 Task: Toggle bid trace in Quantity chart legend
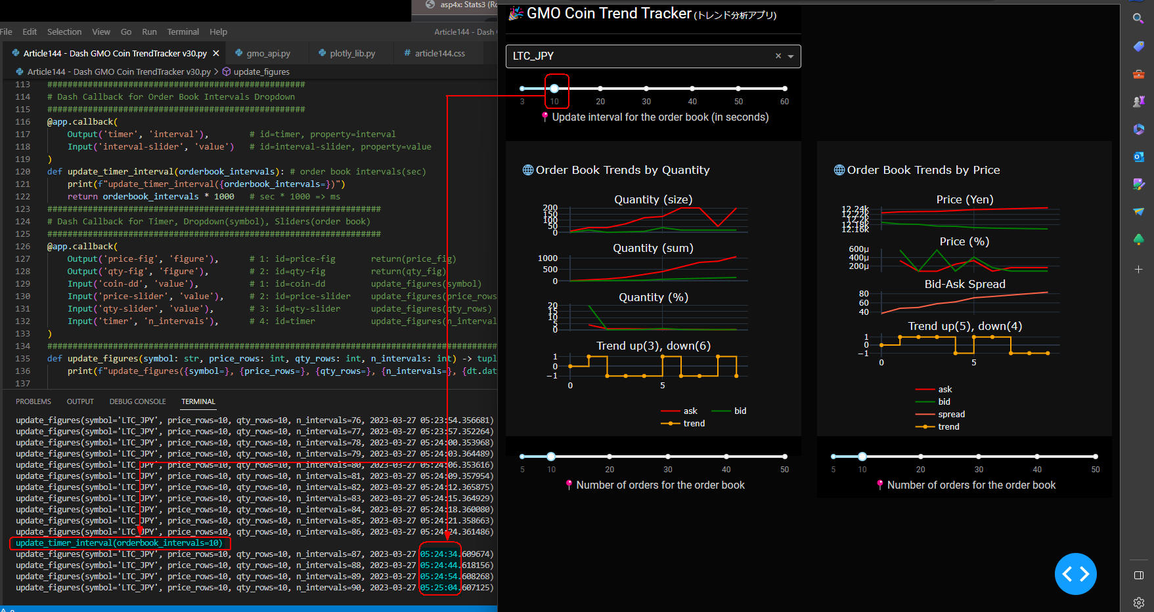(730, 411)
